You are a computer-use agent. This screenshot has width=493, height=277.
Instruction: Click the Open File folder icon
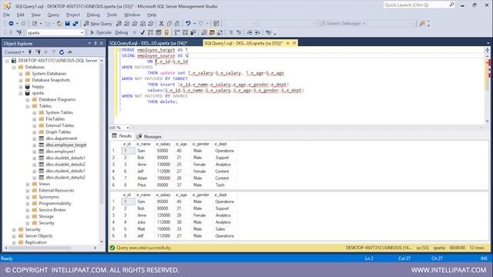(59, 24)
